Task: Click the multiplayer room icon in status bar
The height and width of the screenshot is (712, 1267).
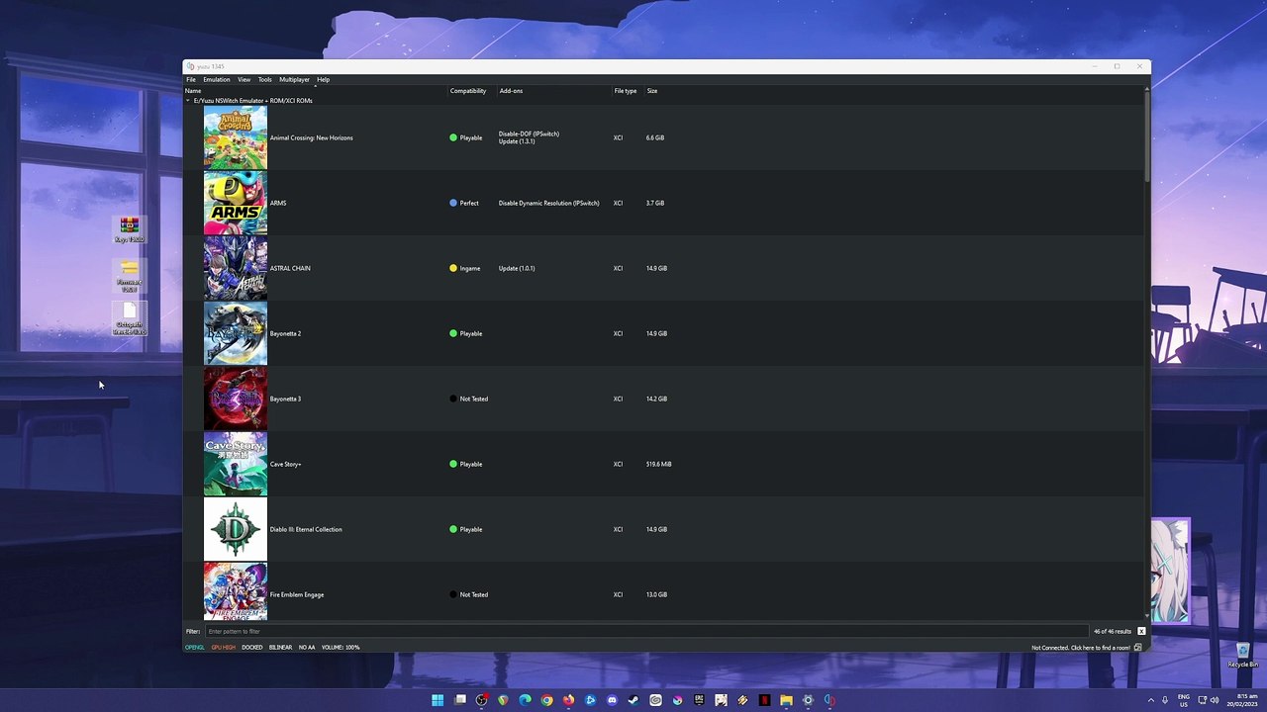Action: 1137,648
